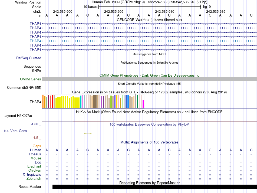Select the Zebrafish species label
Viewport: 257px width, 193px height.
[34, 178]
